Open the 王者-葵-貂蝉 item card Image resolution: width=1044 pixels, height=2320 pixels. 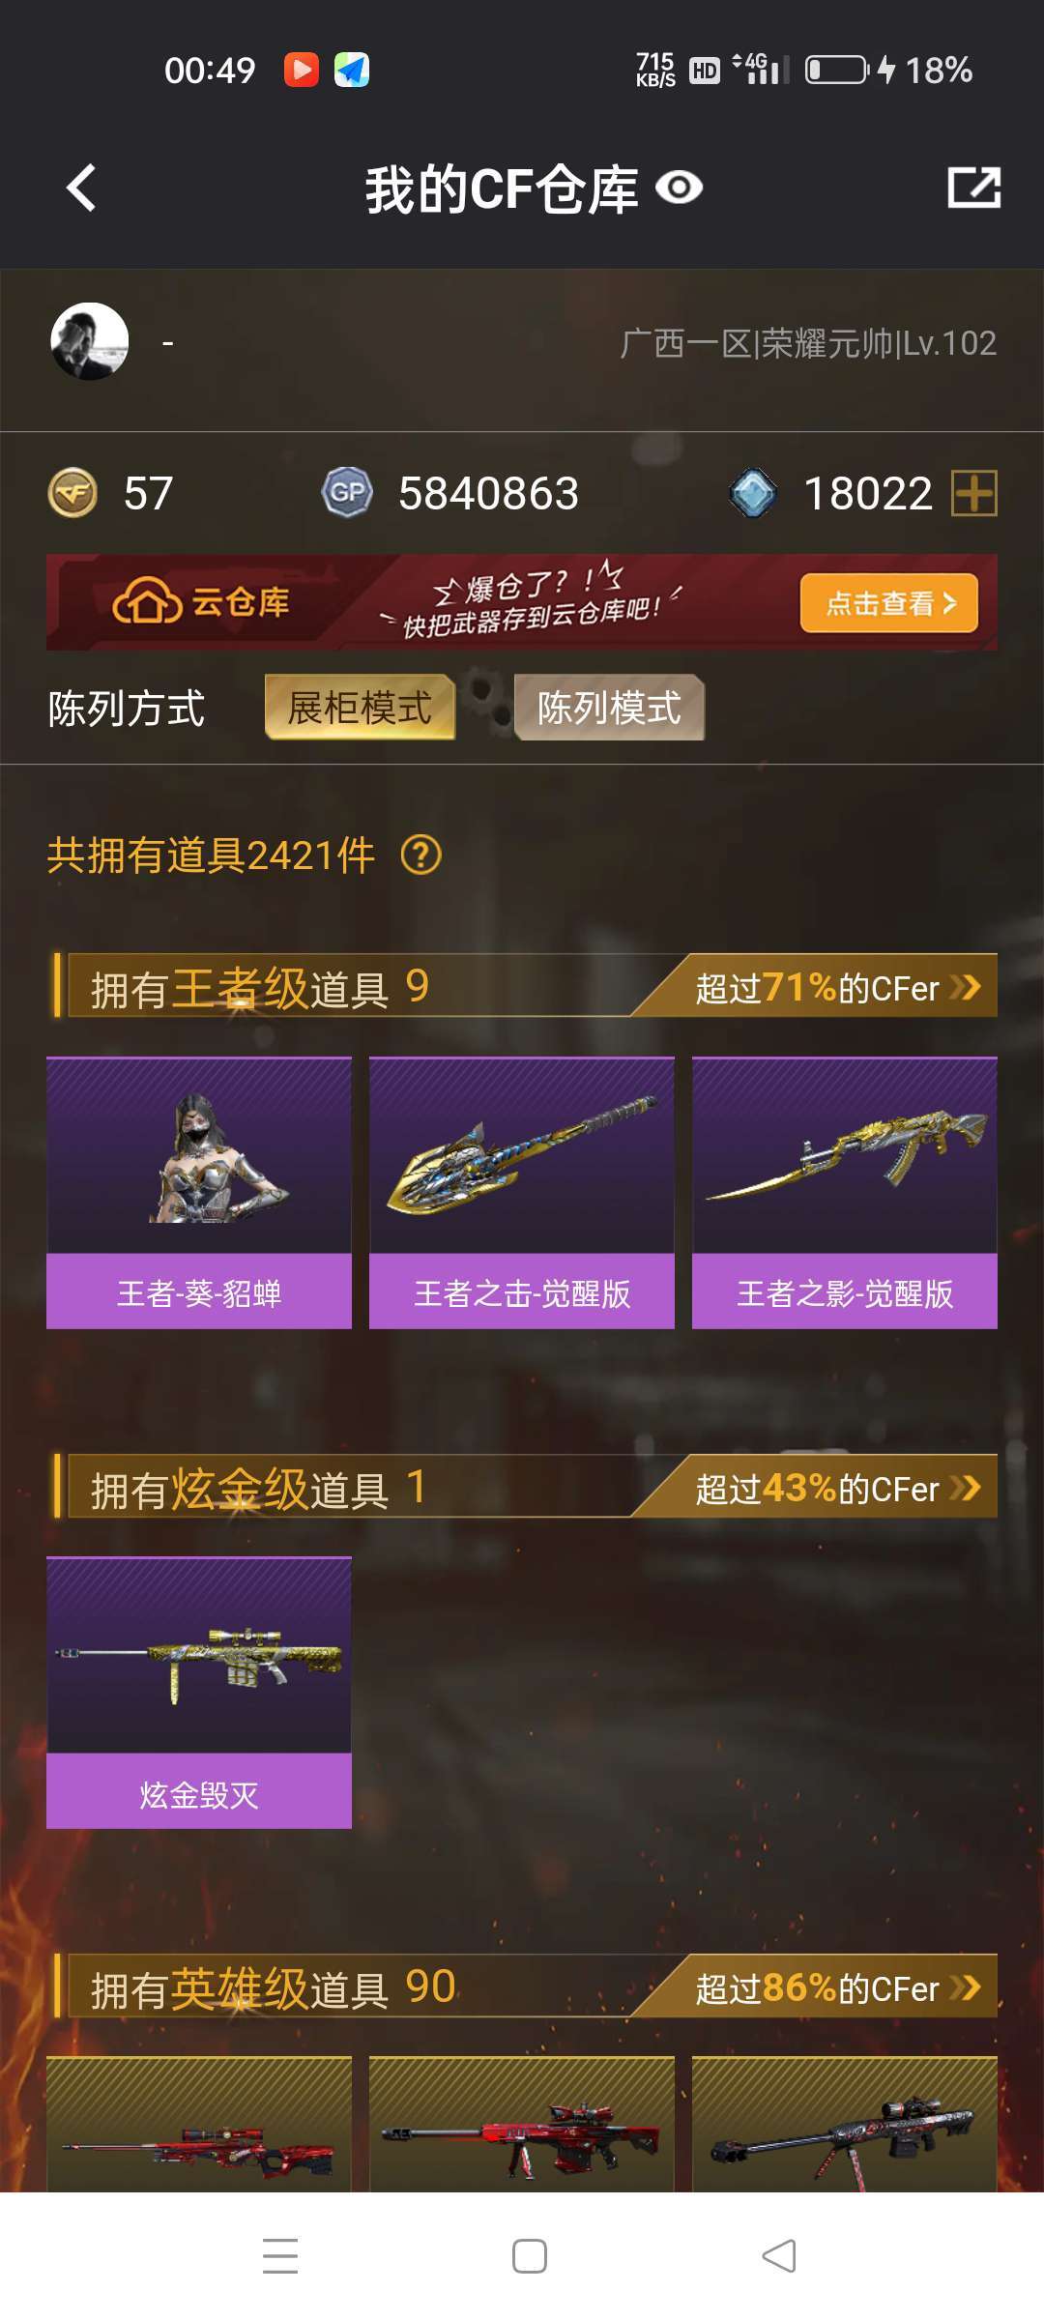click(x=199, y=1193)
